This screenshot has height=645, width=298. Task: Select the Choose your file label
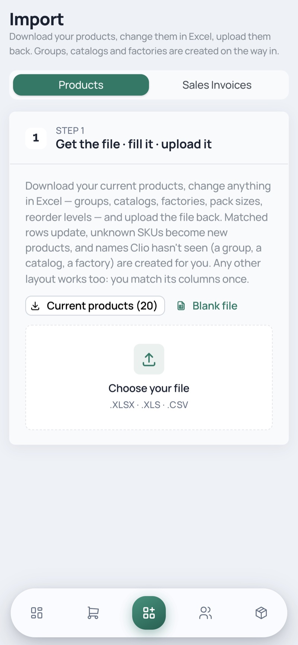pyautogui.click(x=149, y=388)
